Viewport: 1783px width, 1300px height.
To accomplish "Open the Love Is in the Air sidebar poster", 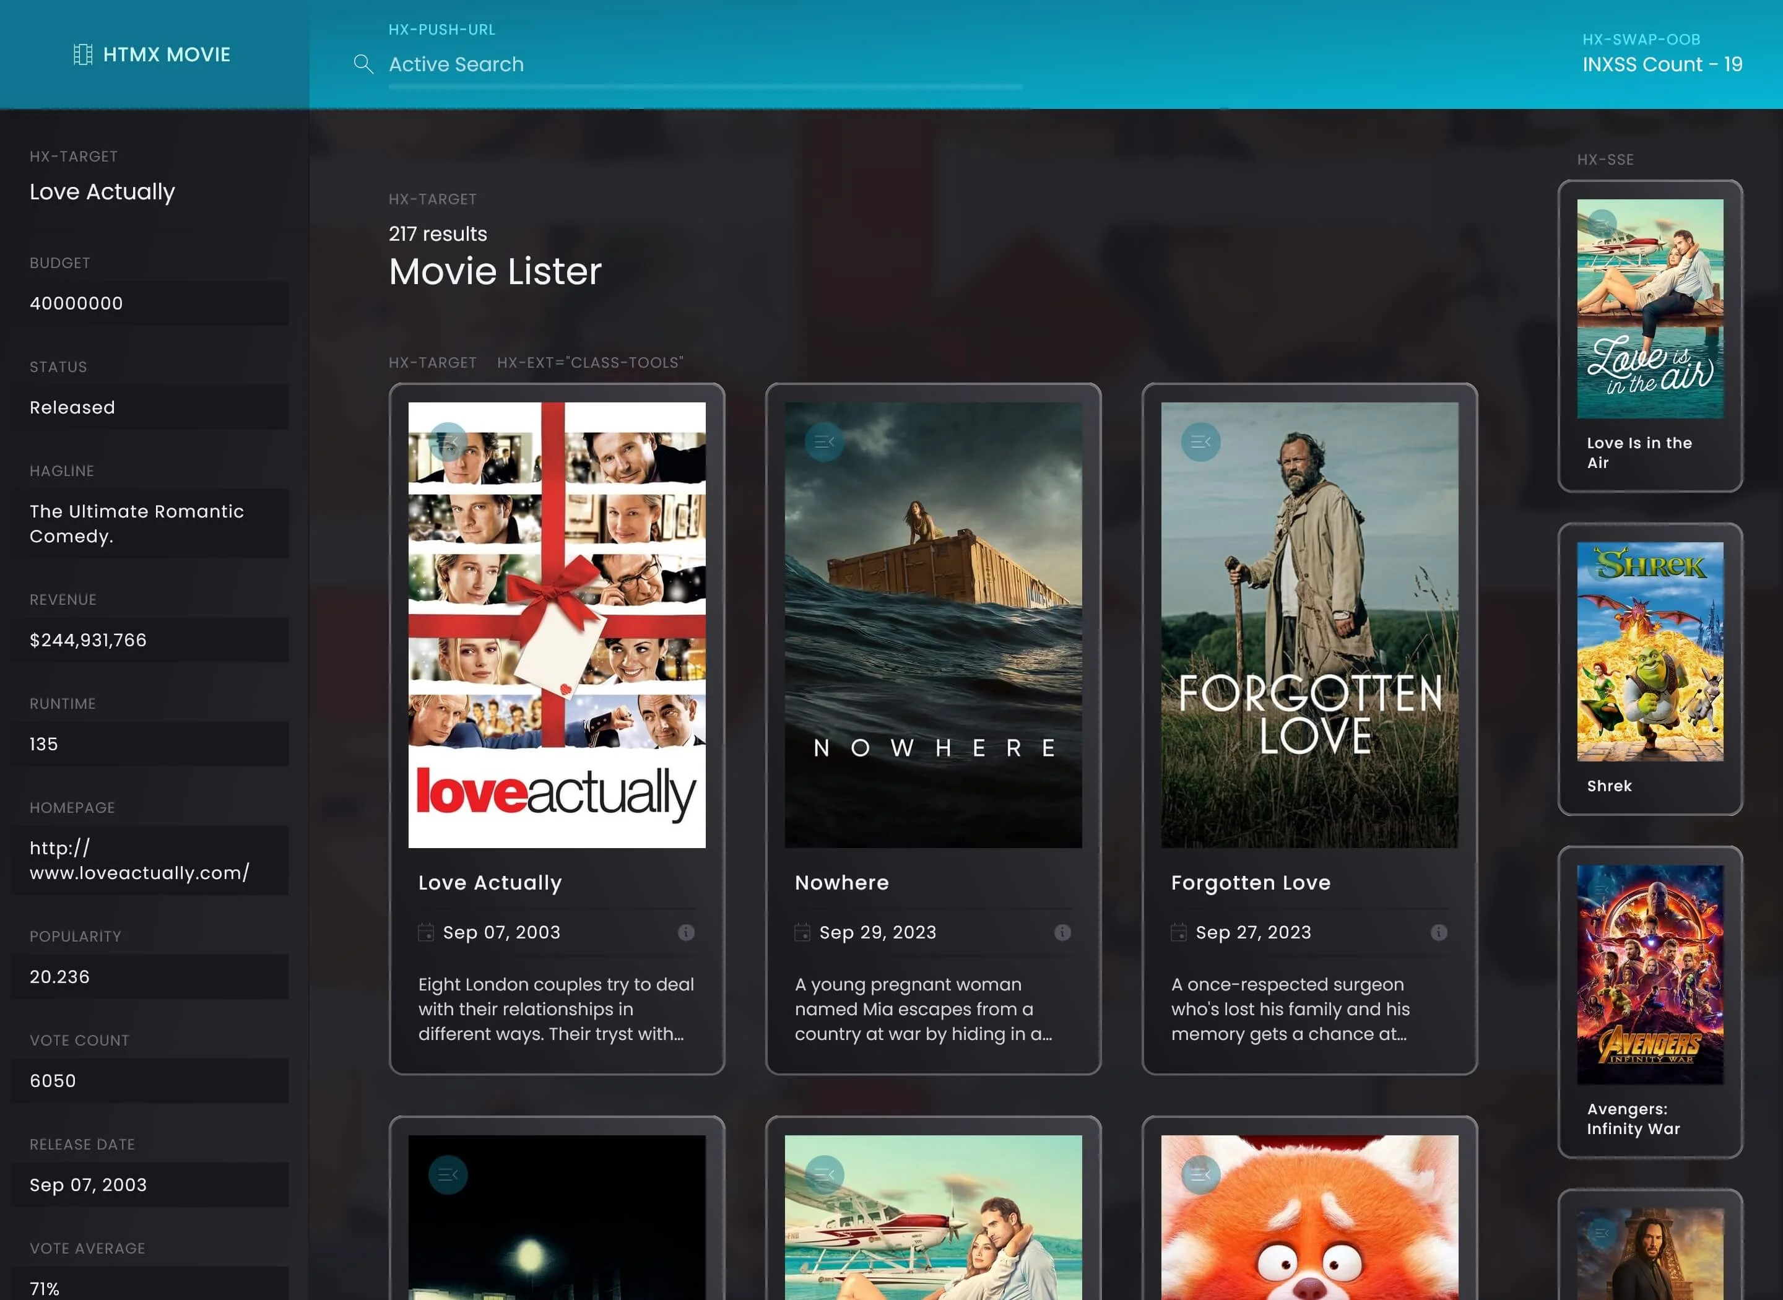I will pyautogui.click(x=1650, y=308).
